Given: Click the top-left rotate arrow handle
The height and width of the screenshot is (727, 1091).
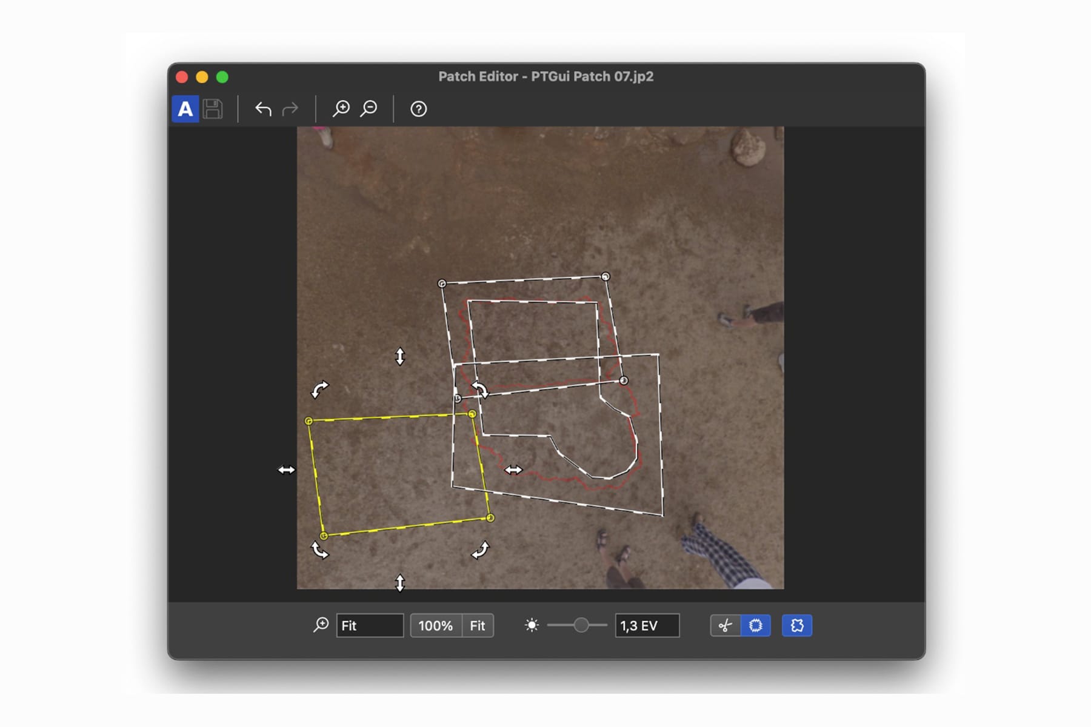Looking at the screenshot, I should pyautogui.click(x=319, y=390).
